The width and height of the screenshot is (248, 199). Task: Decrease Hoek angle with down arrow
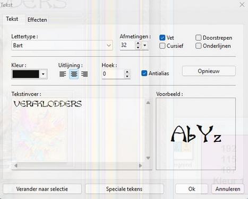click(x=127, y=76)
